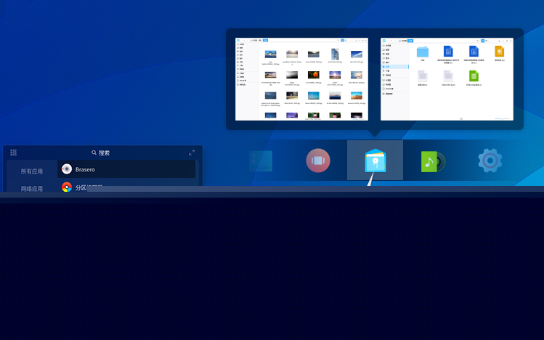The image size is (544, 340).
Task: Open the launcher category view icon
Action: [x=14, y=153]
